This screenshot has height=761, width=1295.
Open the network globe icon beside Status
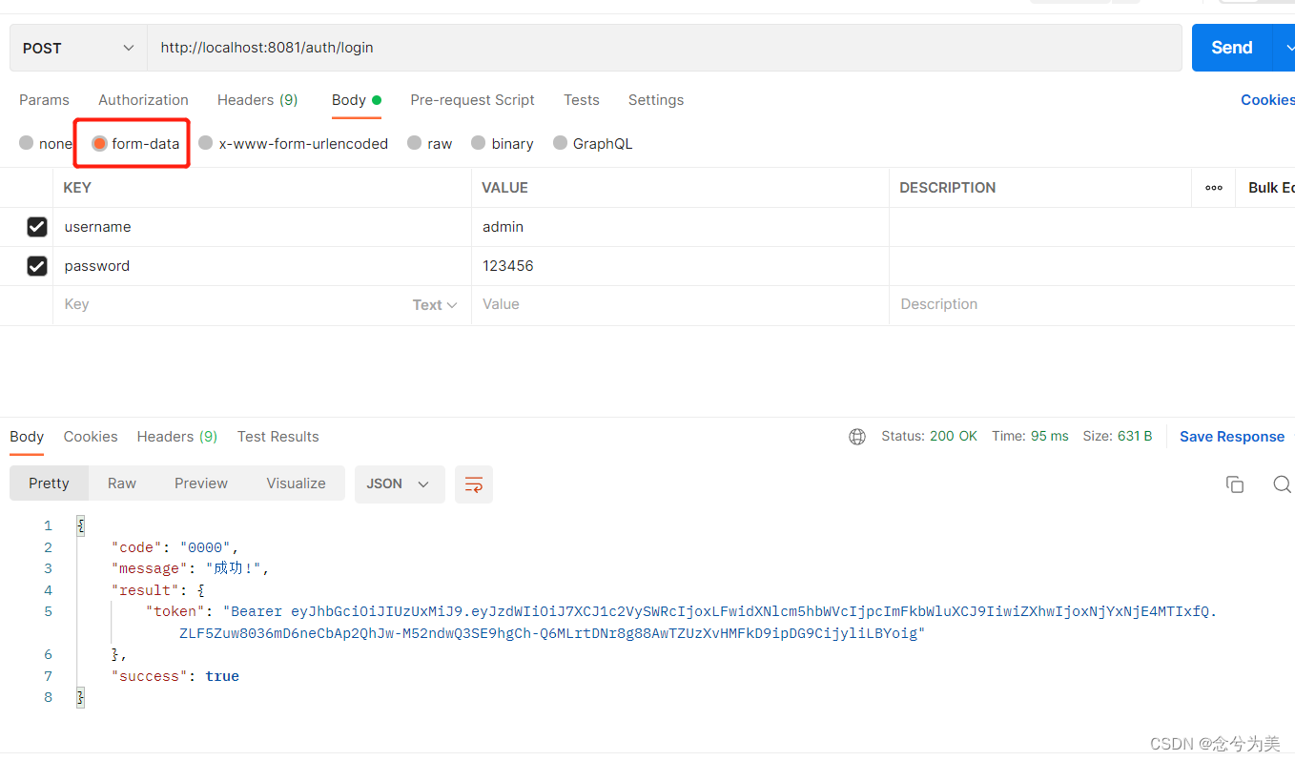(857, 437)
